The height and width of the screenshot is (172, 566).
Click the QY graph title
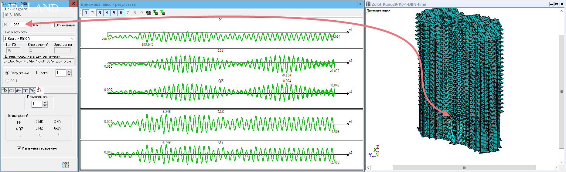point(221,142)
